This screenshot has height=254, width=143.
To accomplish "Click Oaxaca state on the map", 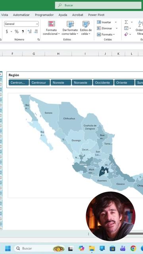I will [x=120, y=184].
